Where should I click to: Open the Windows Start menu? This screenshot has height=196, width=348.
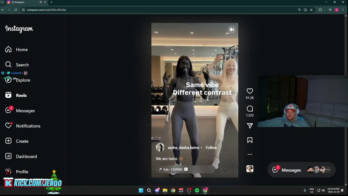pyautogui.click(x=141, y=191)
